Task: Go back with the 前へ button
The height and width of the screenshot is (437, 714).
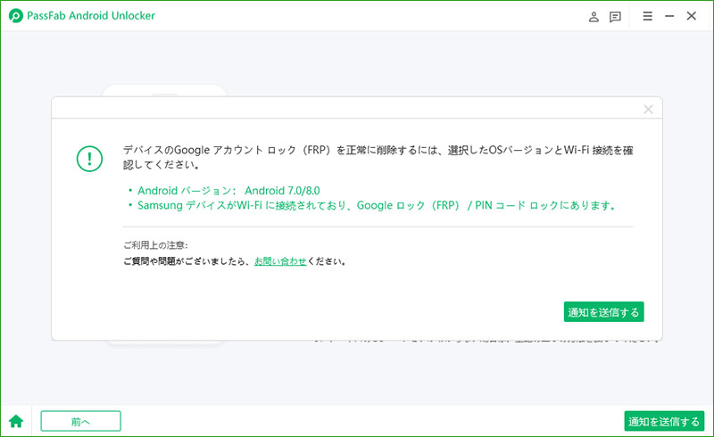Action: point(80,421)
